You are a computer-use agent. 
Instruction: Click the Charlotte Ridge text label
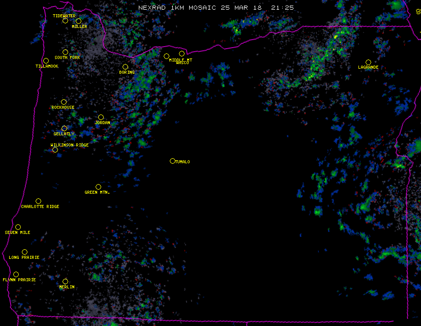coord(40,207)
